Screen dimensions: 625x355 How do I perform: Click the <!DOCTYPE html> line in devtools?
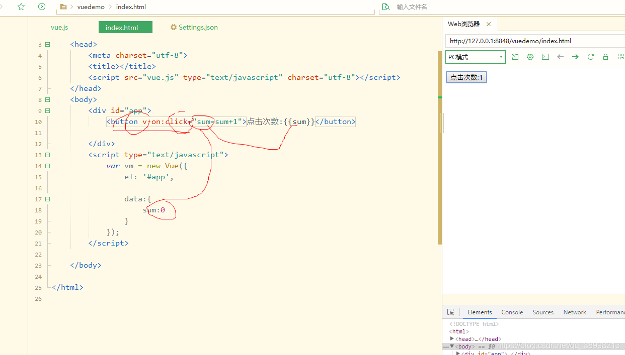pyautogui.click(x=474, y=324)
